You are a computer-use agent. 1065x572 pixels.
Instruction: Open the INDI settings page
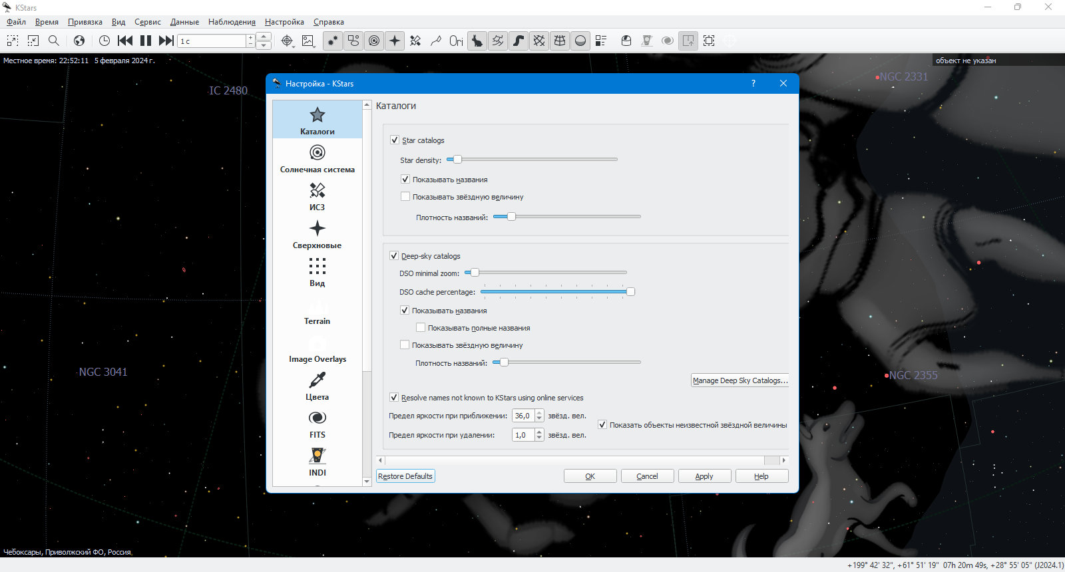coord(318,462)
